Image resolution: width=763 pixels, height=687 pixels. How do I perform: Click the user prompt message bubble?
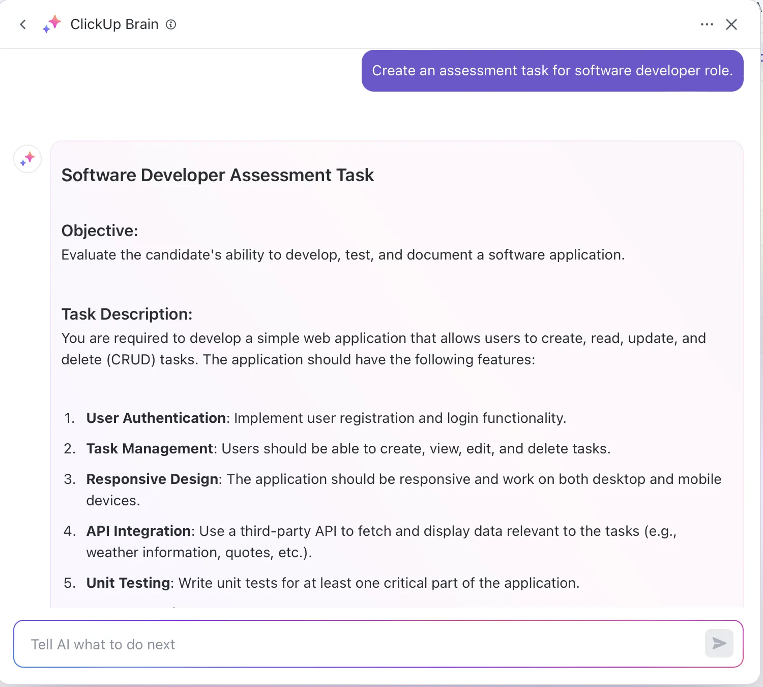(x=552, y=71)
